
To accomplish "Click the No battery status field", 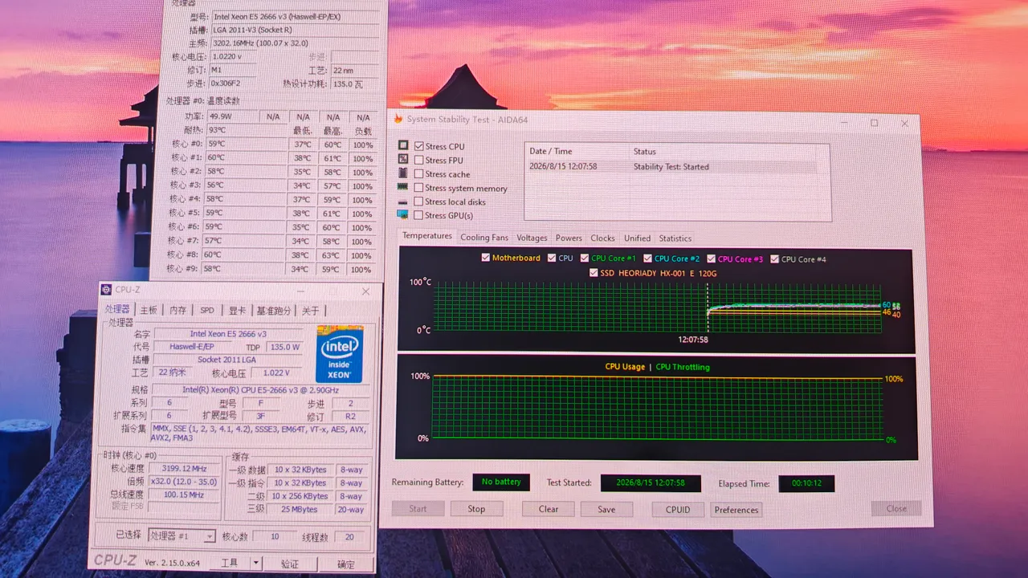I will (501, 482).
